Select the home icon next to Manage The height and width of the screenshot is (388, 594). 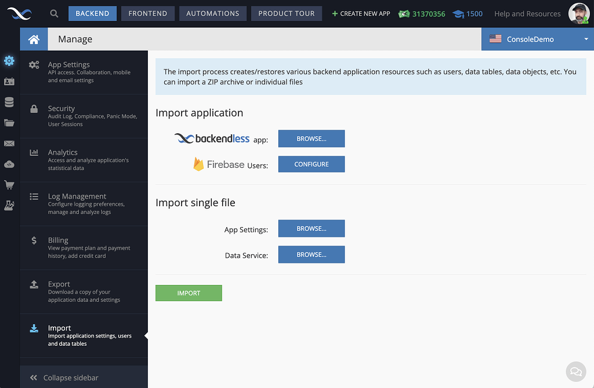(33, 39)
